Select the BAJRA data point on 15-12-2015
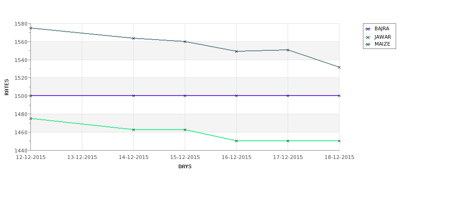The width and height of the screenshot is (456, 200). click(x=185, y=96)
